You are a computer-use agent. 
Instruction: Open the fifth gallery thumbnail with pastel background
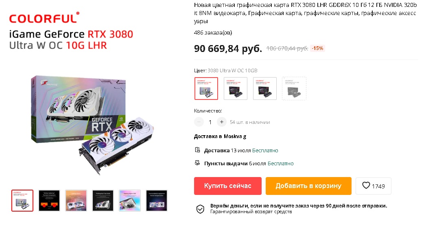pos(130,201)
